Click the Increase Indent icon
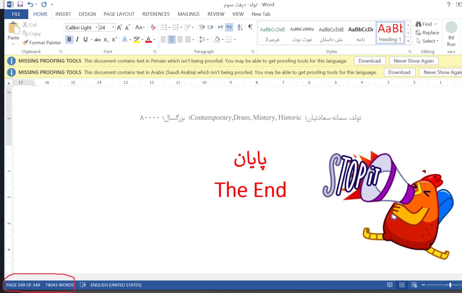The width and height of the screenshot is (462, 293). [210, 27]
